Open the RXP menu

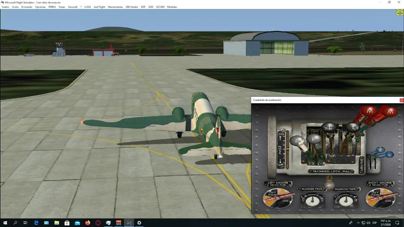(x=143, y=7)
